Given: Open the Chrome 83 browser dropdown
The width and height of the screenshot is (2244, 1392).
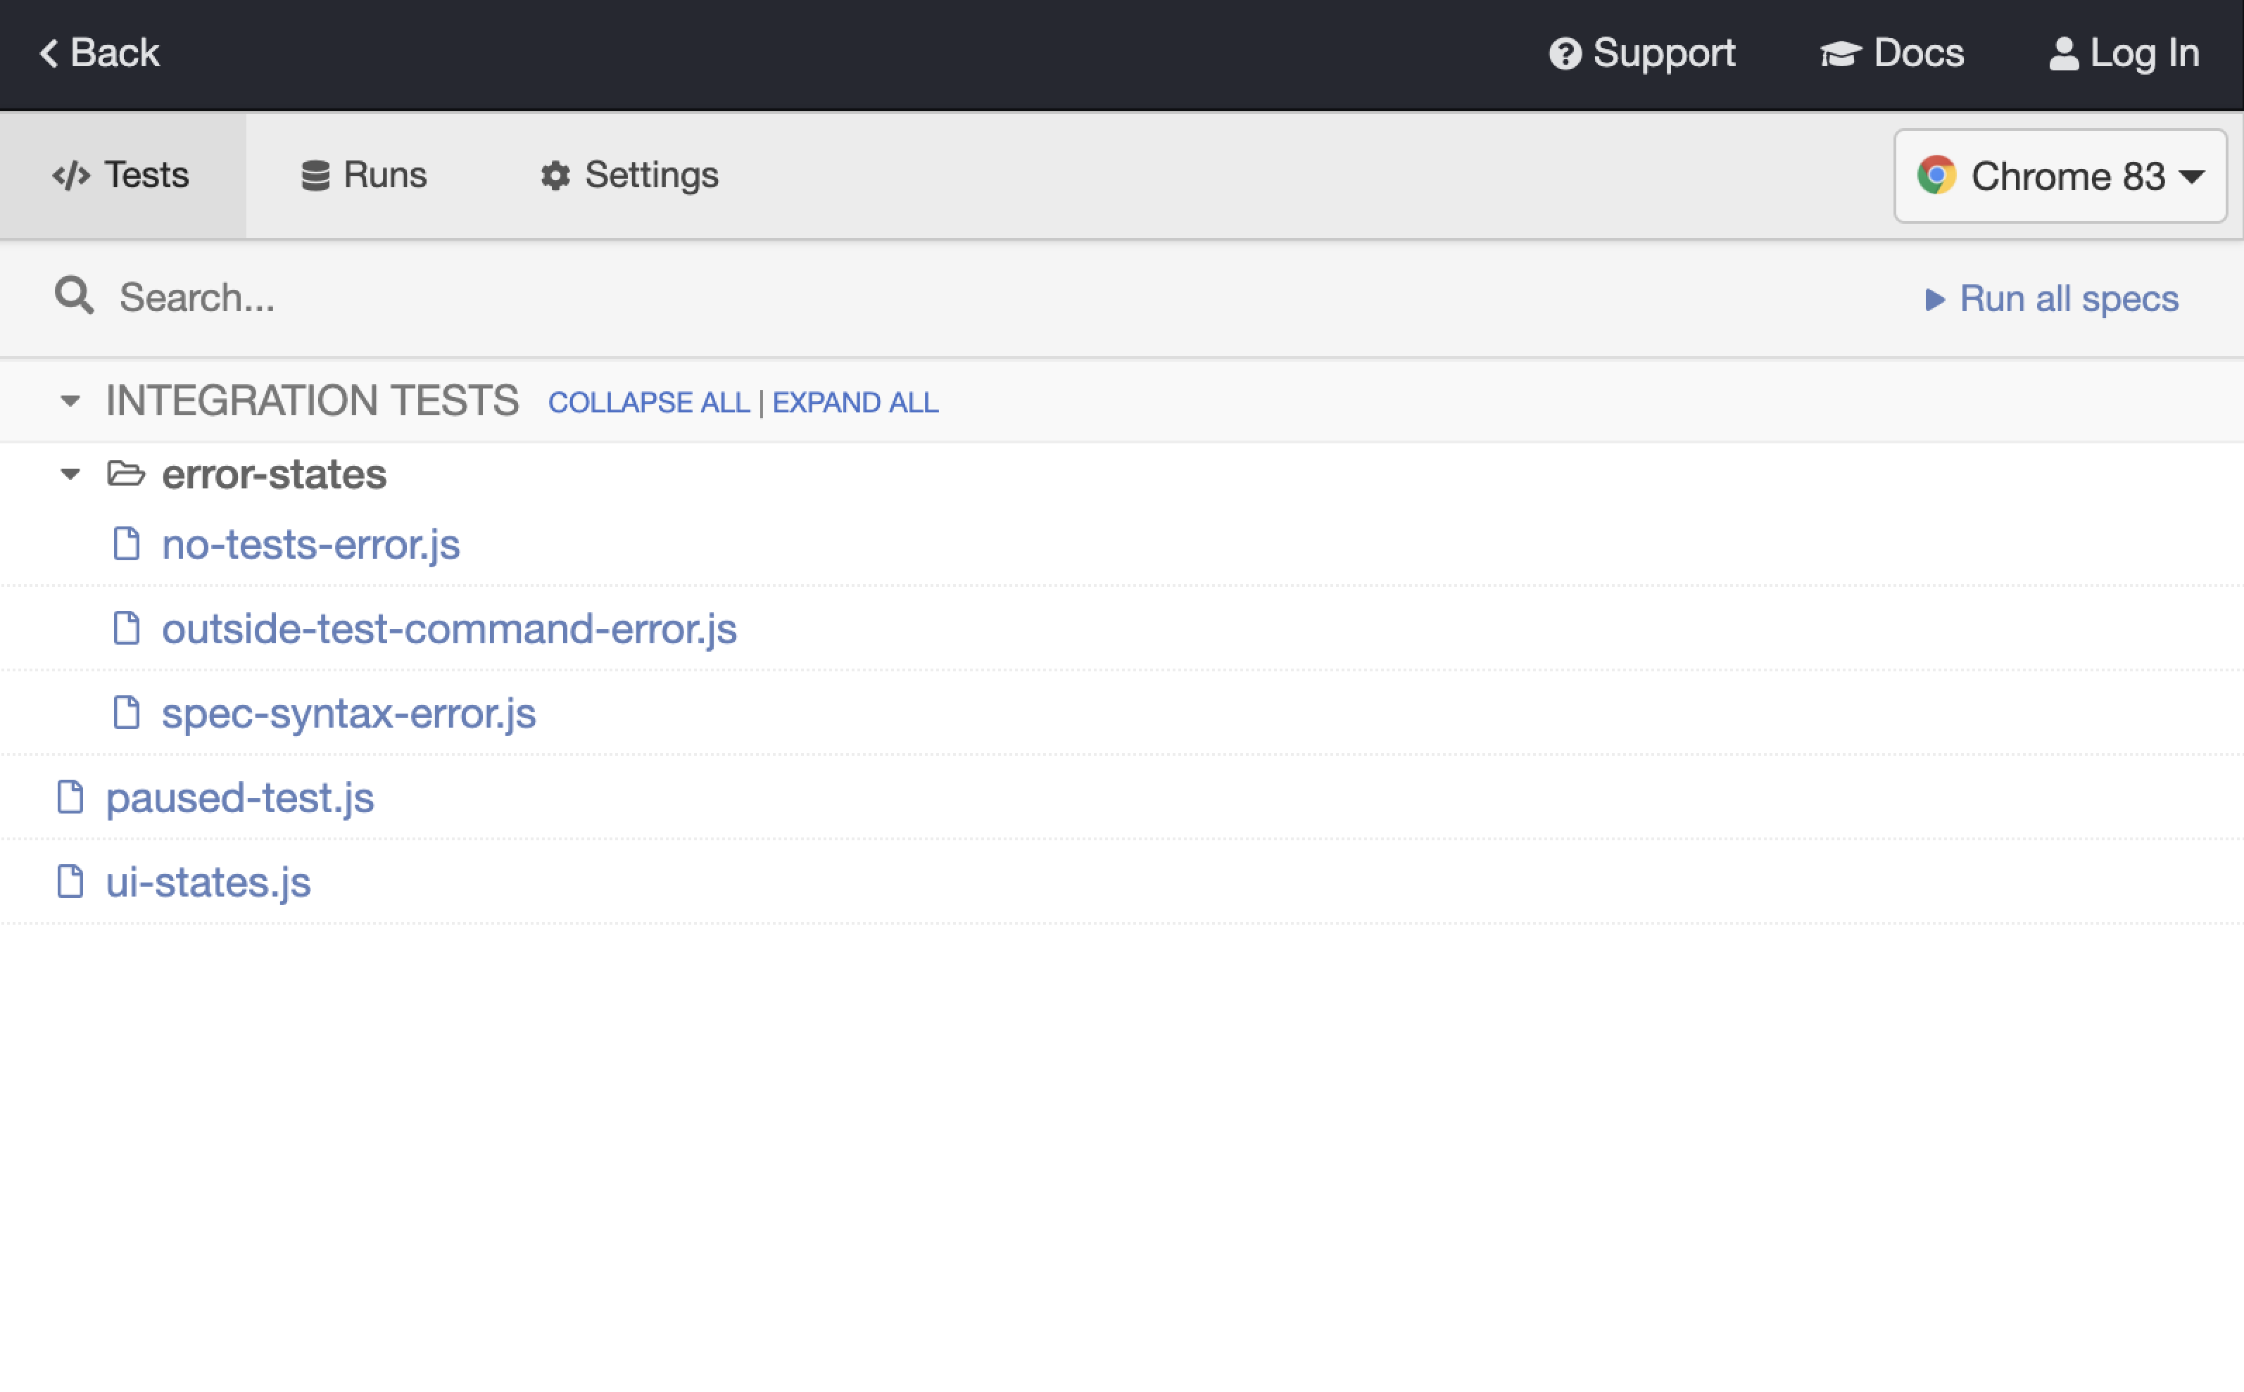Looking at the screenshot, I should click(x=2059, y=175).
